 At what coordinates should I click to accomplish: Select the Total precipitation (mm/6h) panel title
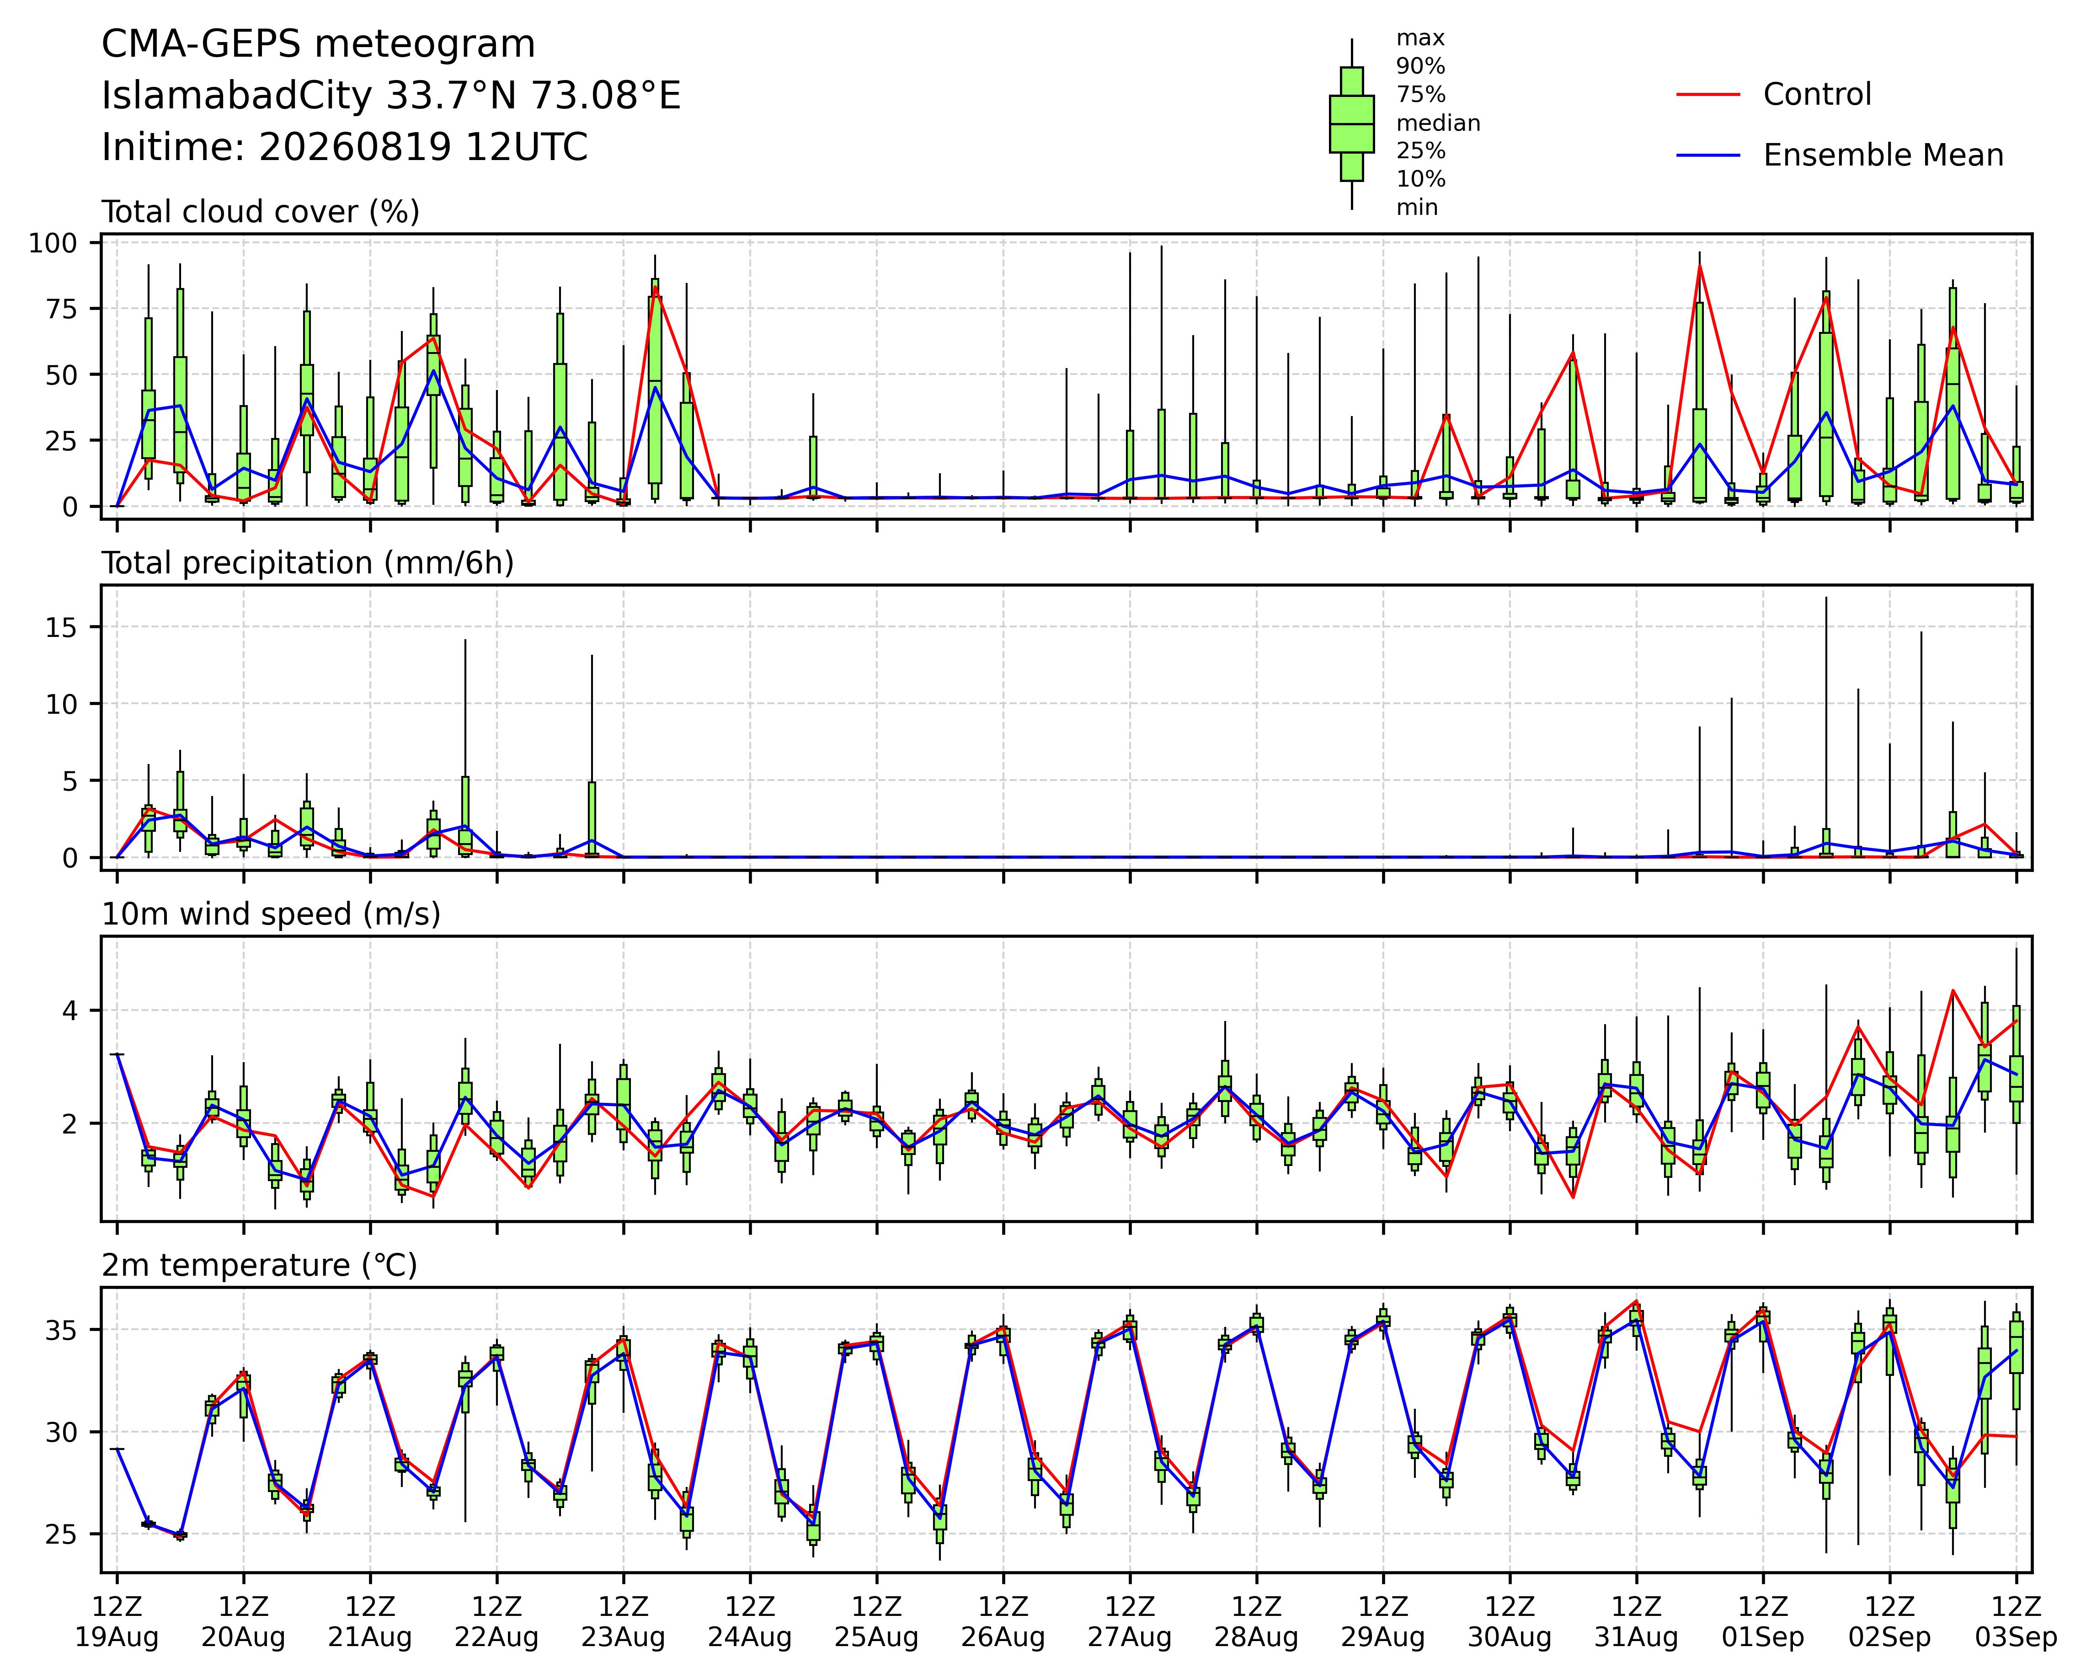click(308, 563)
